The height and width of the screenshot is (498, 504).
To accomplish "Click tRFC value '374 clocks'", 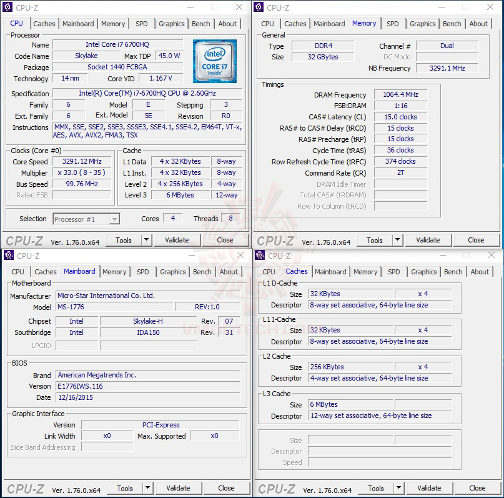I will 400,161.
